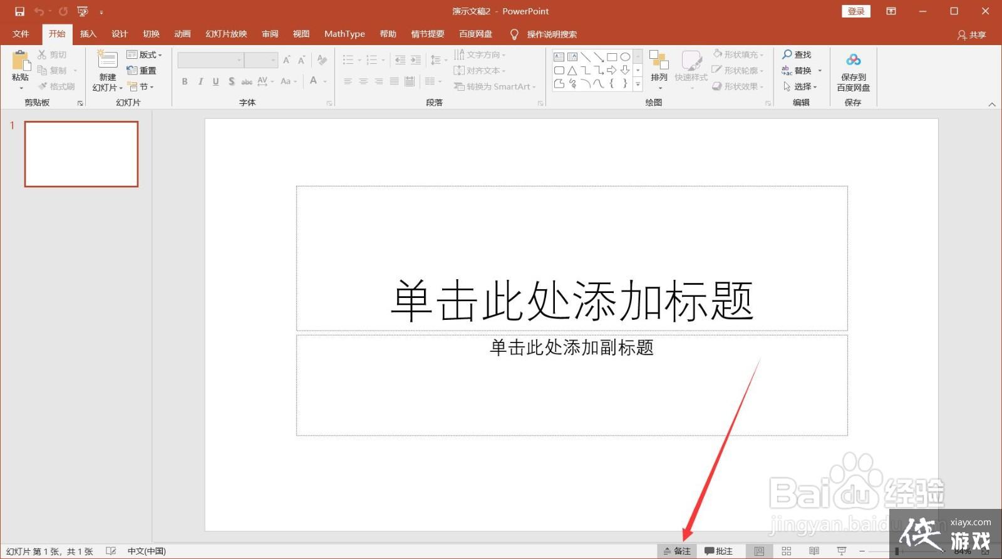Click the New Slide icon

coord(107,60)
